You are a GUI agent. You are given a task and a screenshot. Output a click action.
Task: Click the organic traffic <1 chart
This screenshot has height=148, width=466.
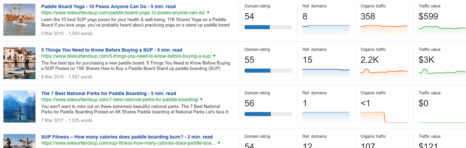[384, 117]
